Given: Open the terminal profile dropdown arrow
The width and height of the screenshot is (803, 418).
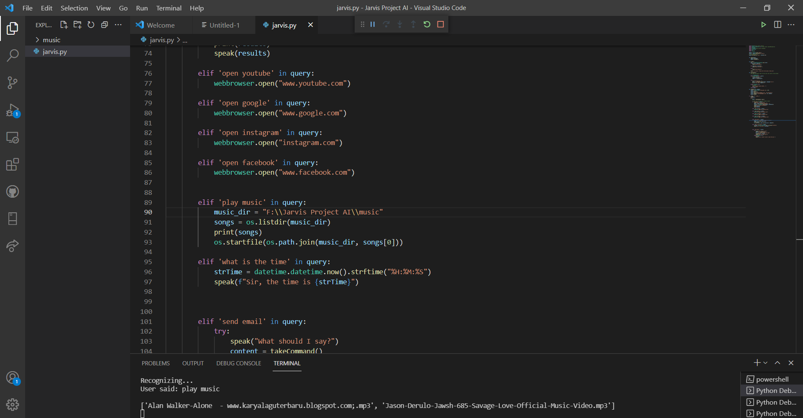Looking at the screenshot, I should click(765, 362).
